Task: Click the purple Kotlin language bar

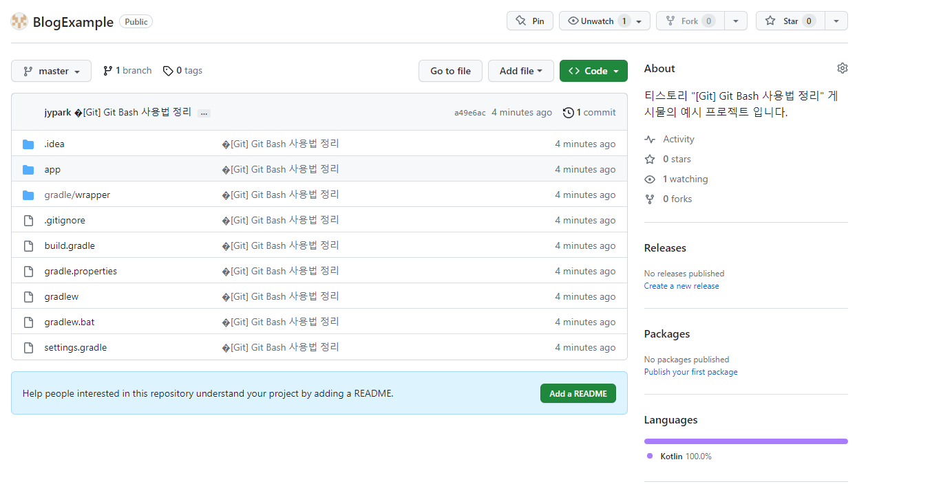Action: [x=745, y=441]
